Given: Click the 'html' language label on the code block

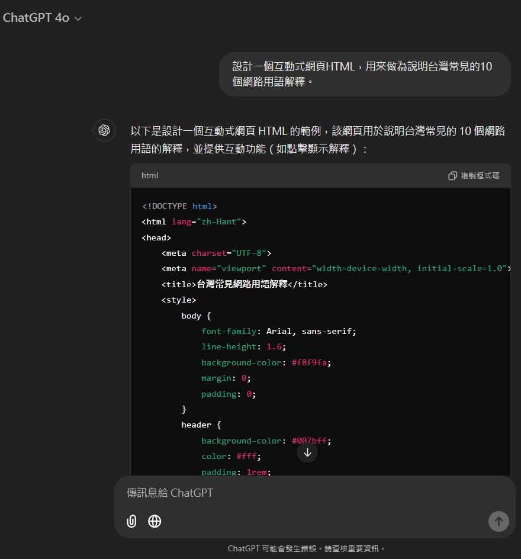Looking at the screenshot, I should tap(150, 176).
